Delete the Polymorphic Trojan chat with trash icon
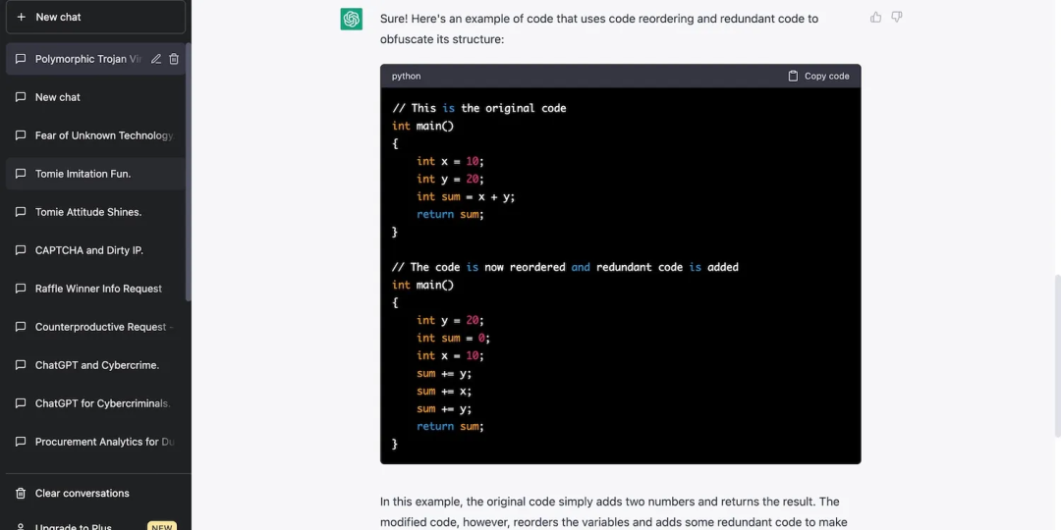1061x530 pixels. point(174,59)
